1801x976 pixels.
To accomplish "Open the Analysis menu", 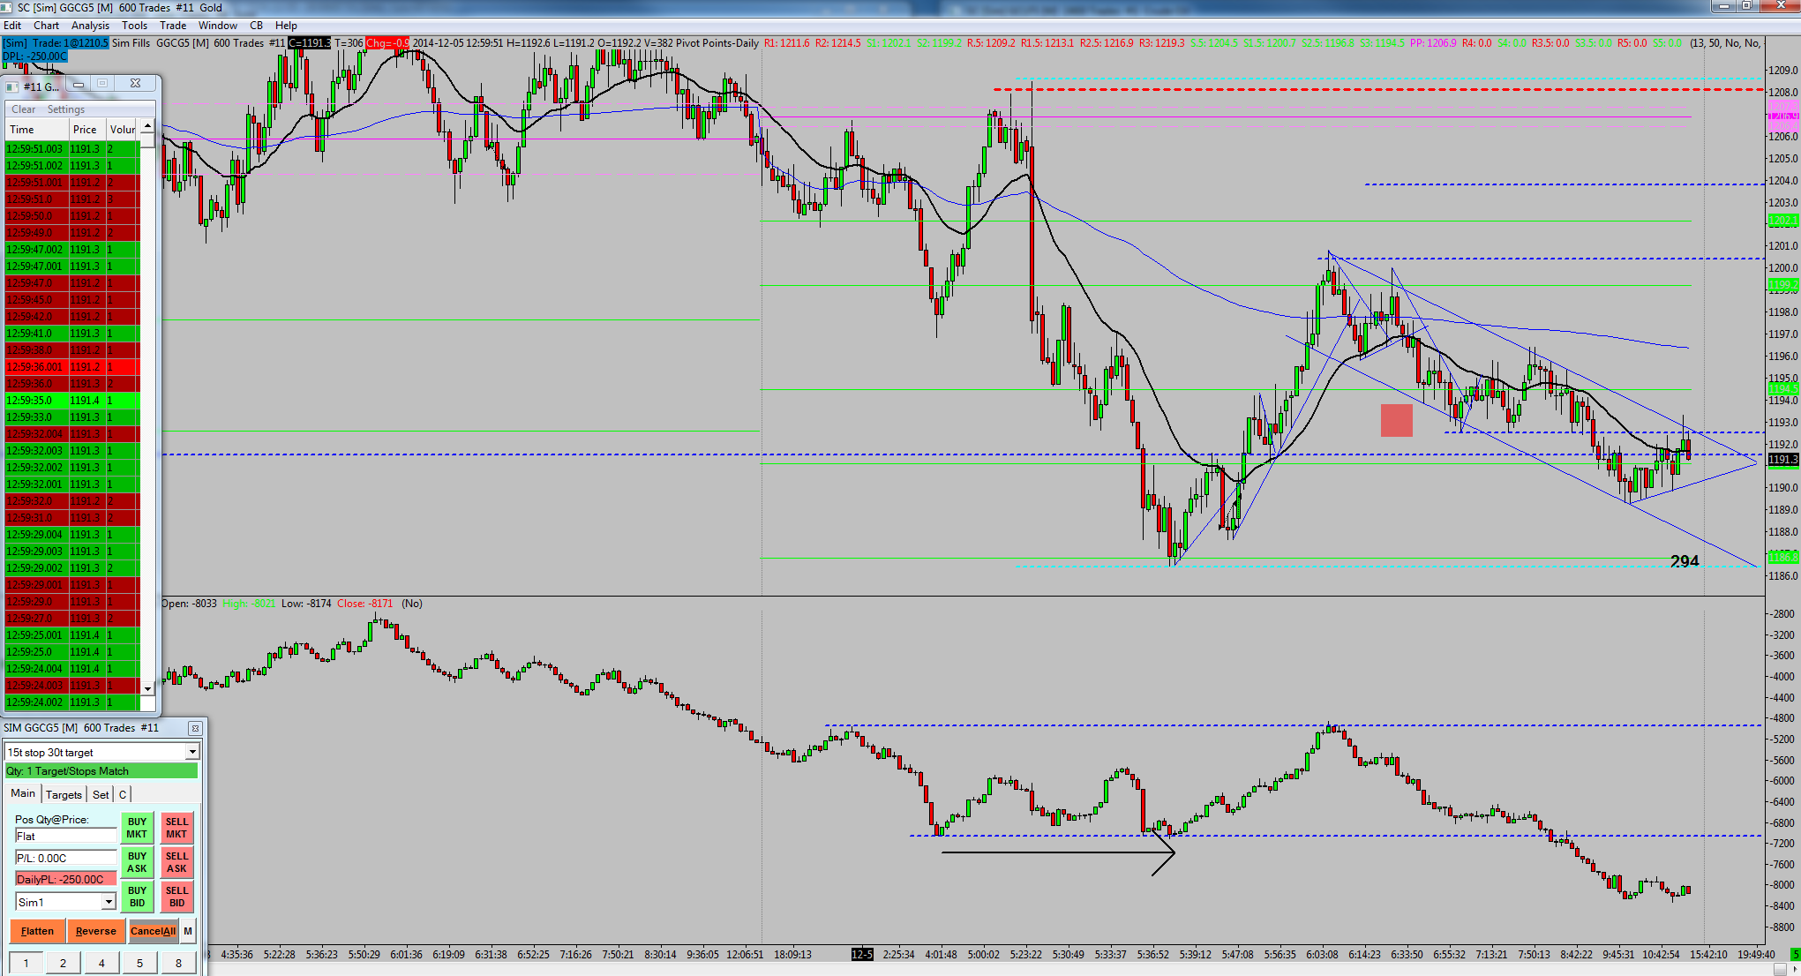I will [91, 26].
